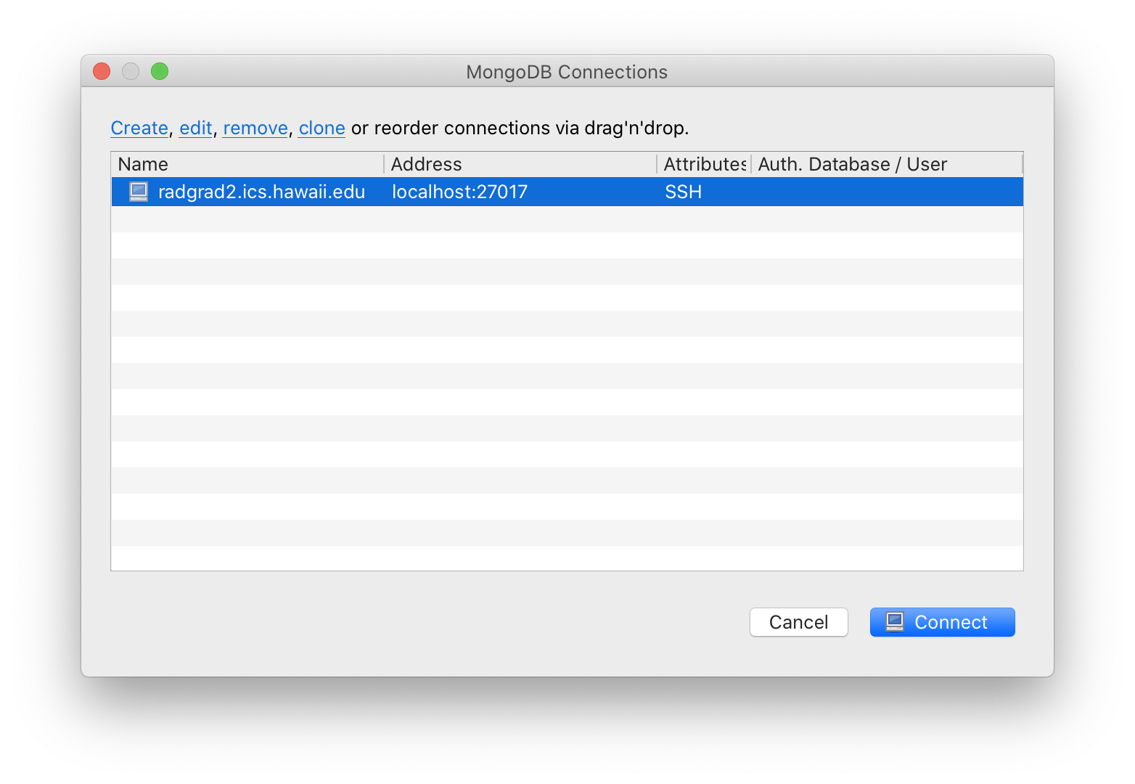
Task: Click the monitor icon on the Connect button
Action: 895,622
